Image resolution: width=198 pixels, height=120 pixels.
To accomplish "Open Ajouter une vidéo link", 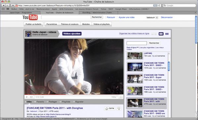I will click(x=127, y=17).
